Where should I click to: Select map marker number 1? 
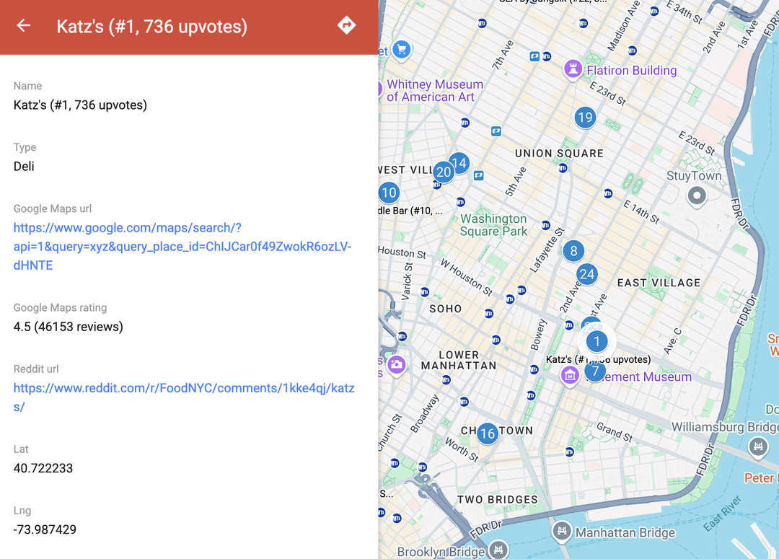click(x=597, y=341)
